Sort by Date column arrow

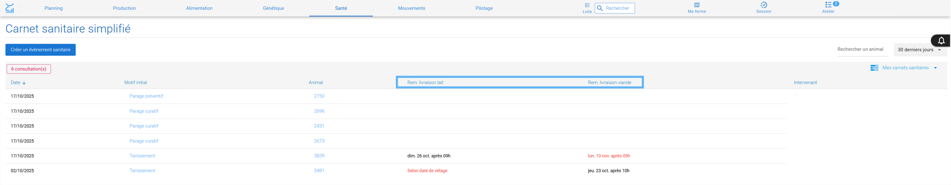click(x=24, y=83)
